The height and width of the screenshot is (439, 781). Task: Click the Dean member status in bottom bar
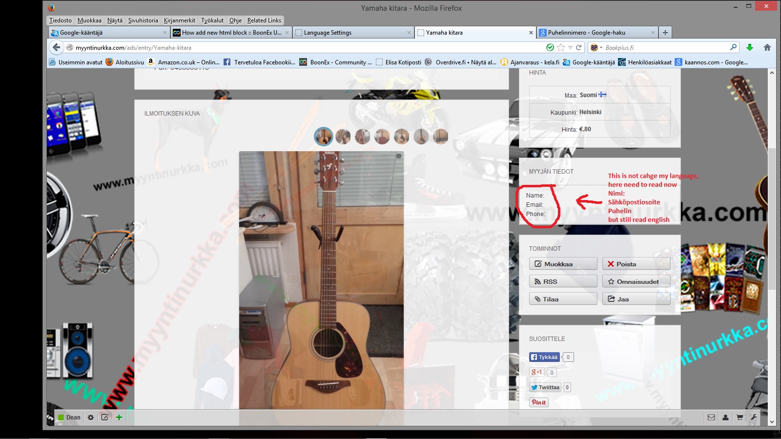tap(69, 418)
